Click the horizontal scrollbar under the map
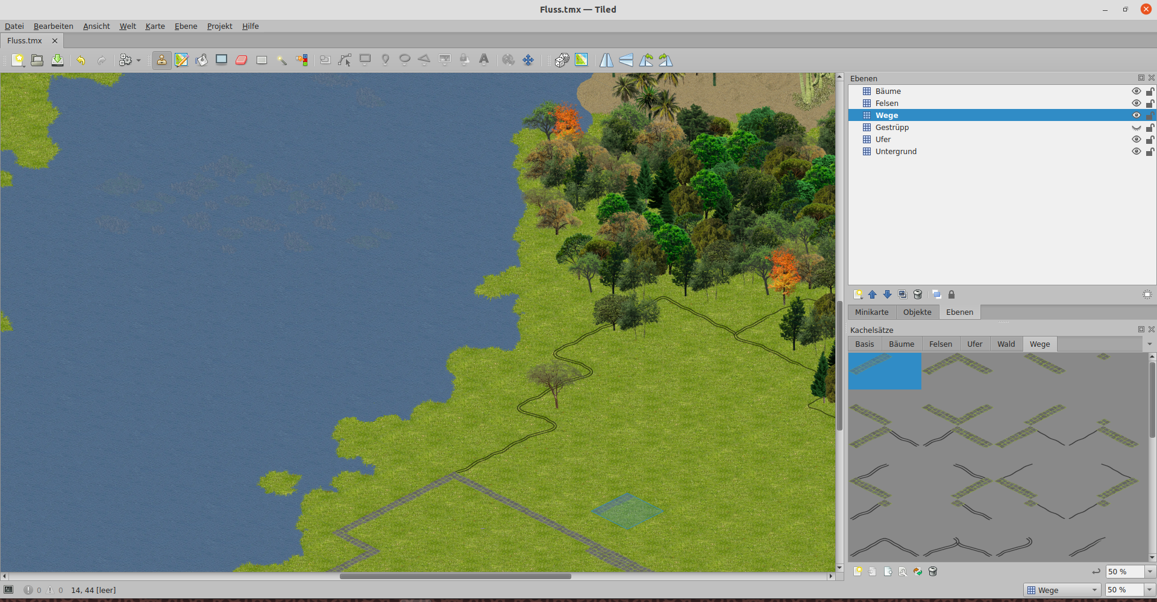This screenshot has width=1157, height=602. pyautogui.click(x=455, y=576)
